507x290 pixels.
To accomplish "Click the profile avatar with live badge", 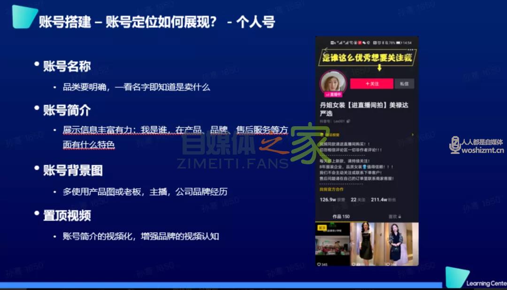I will pyautogui.click(x=333, y=83).
